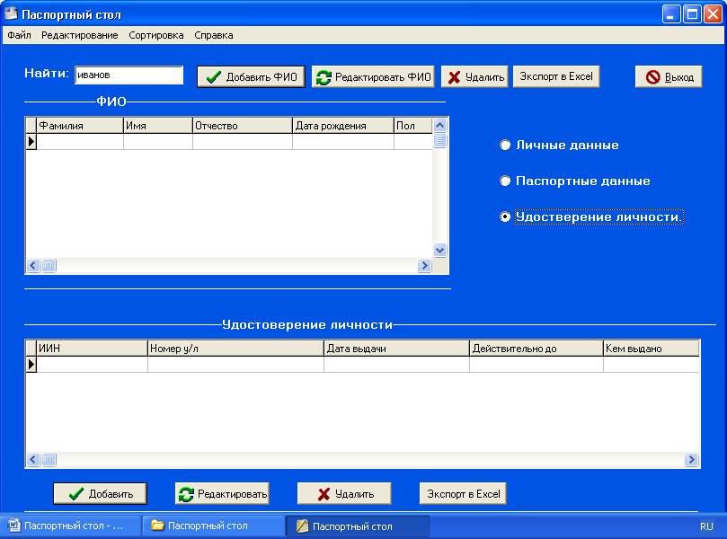Open the Редактирование menu
Image resolution: width=727 pixels, height=539 pixels.
(x=80, y=35)
